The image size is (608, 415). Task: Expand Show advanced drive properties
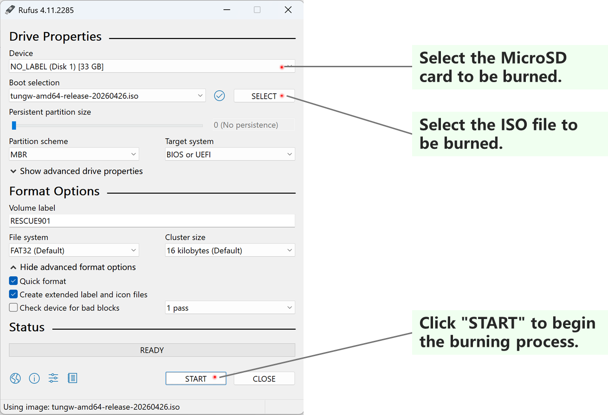pos(77,171)
